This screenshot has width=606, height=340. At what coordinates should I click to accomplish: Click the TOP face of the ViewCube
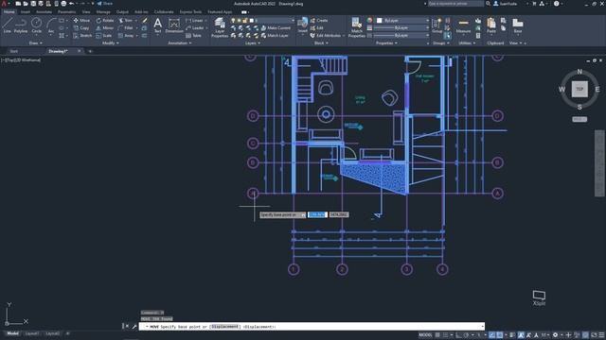(x=579, y=89)
